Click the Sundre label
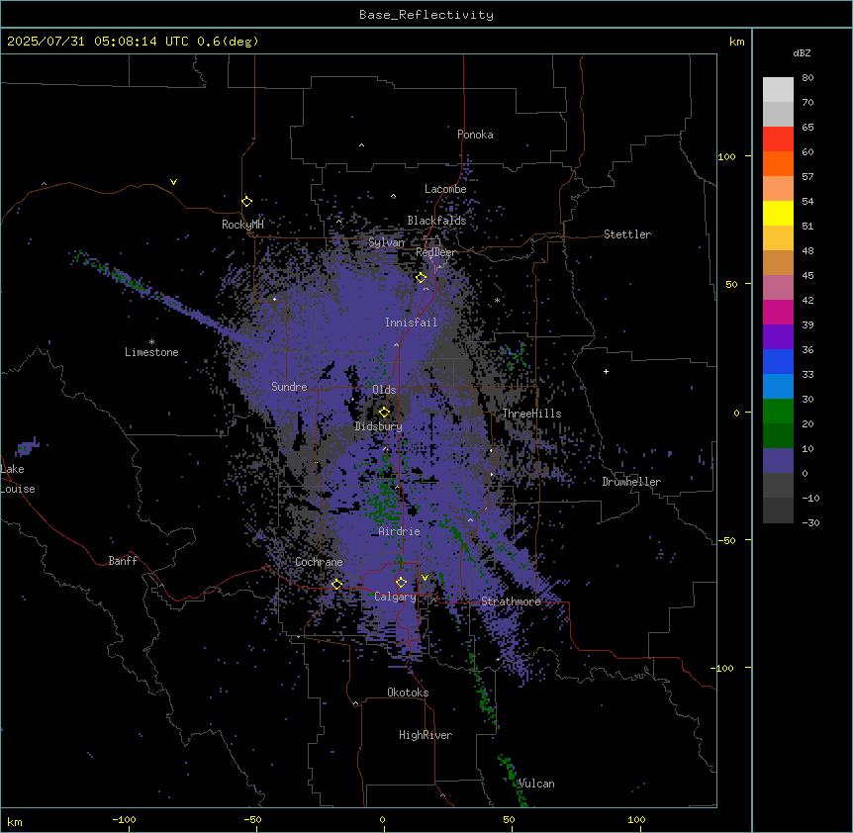 [x=289, y=387]
